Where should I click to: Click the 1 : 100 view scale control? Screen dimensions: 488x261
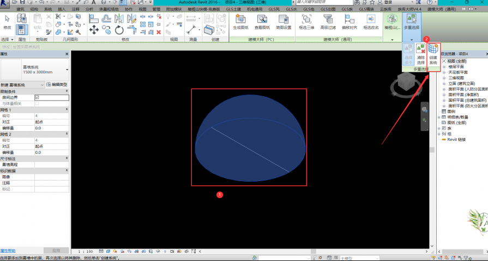86,251
